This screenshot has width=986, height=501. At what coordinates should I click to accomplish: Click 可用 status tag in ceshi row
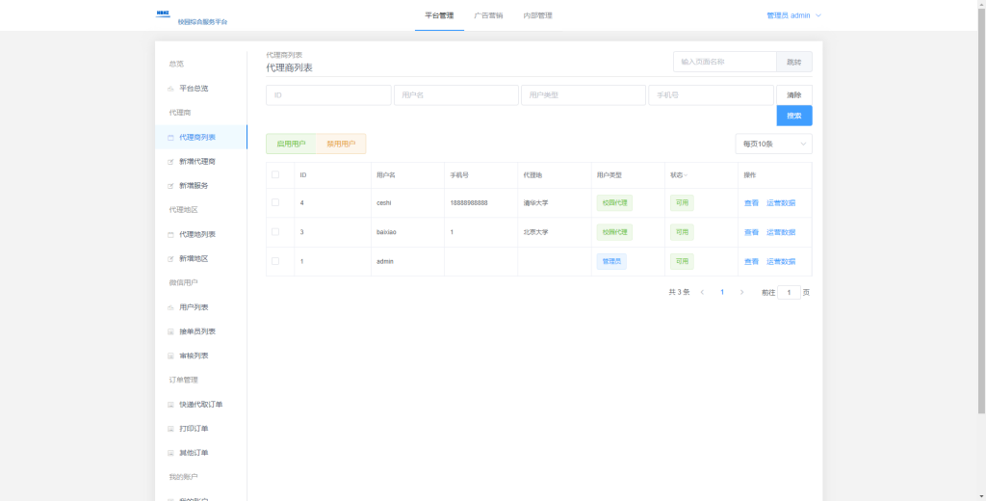coord(683,202)
